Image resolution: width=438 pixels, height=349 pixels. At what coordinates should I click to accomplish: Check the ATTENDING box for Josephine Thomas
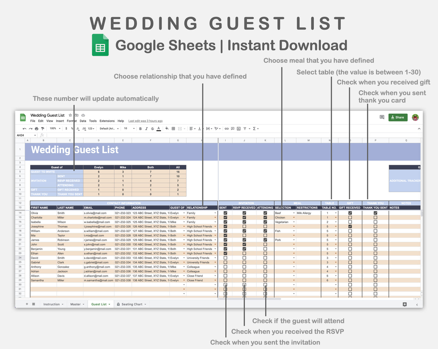tap(265, 226)
